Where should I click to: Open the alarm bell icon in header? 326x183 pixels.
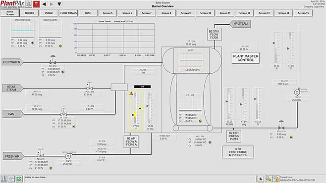(x=28, y=4)
